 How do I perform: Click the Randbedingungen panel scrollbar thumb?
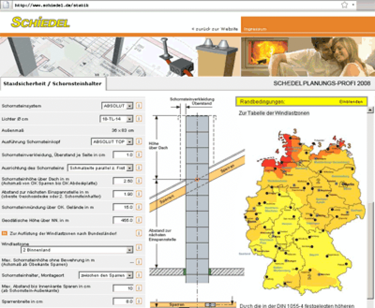click(x=370, y=251)
